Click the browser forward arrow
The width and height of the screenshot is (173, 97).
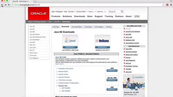coord(5,5)
